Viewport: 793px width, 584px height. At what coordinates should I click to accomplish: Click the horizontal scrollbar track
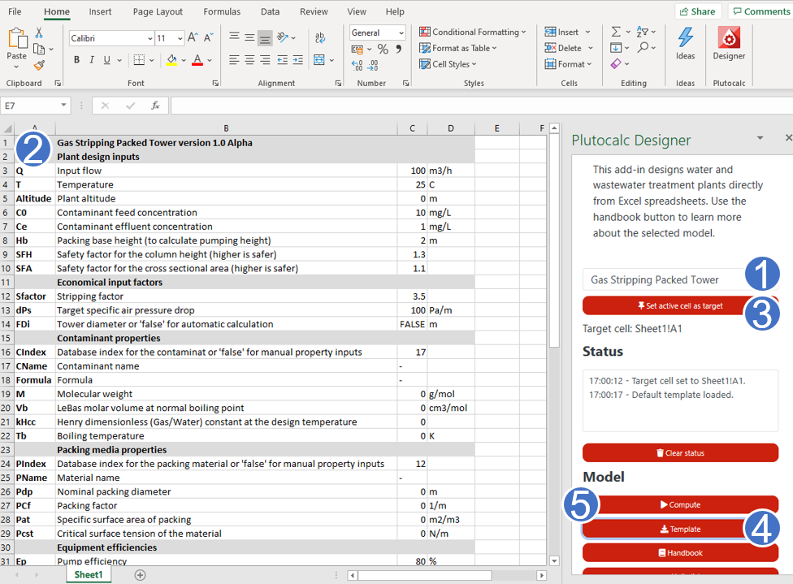click(513, 575)
